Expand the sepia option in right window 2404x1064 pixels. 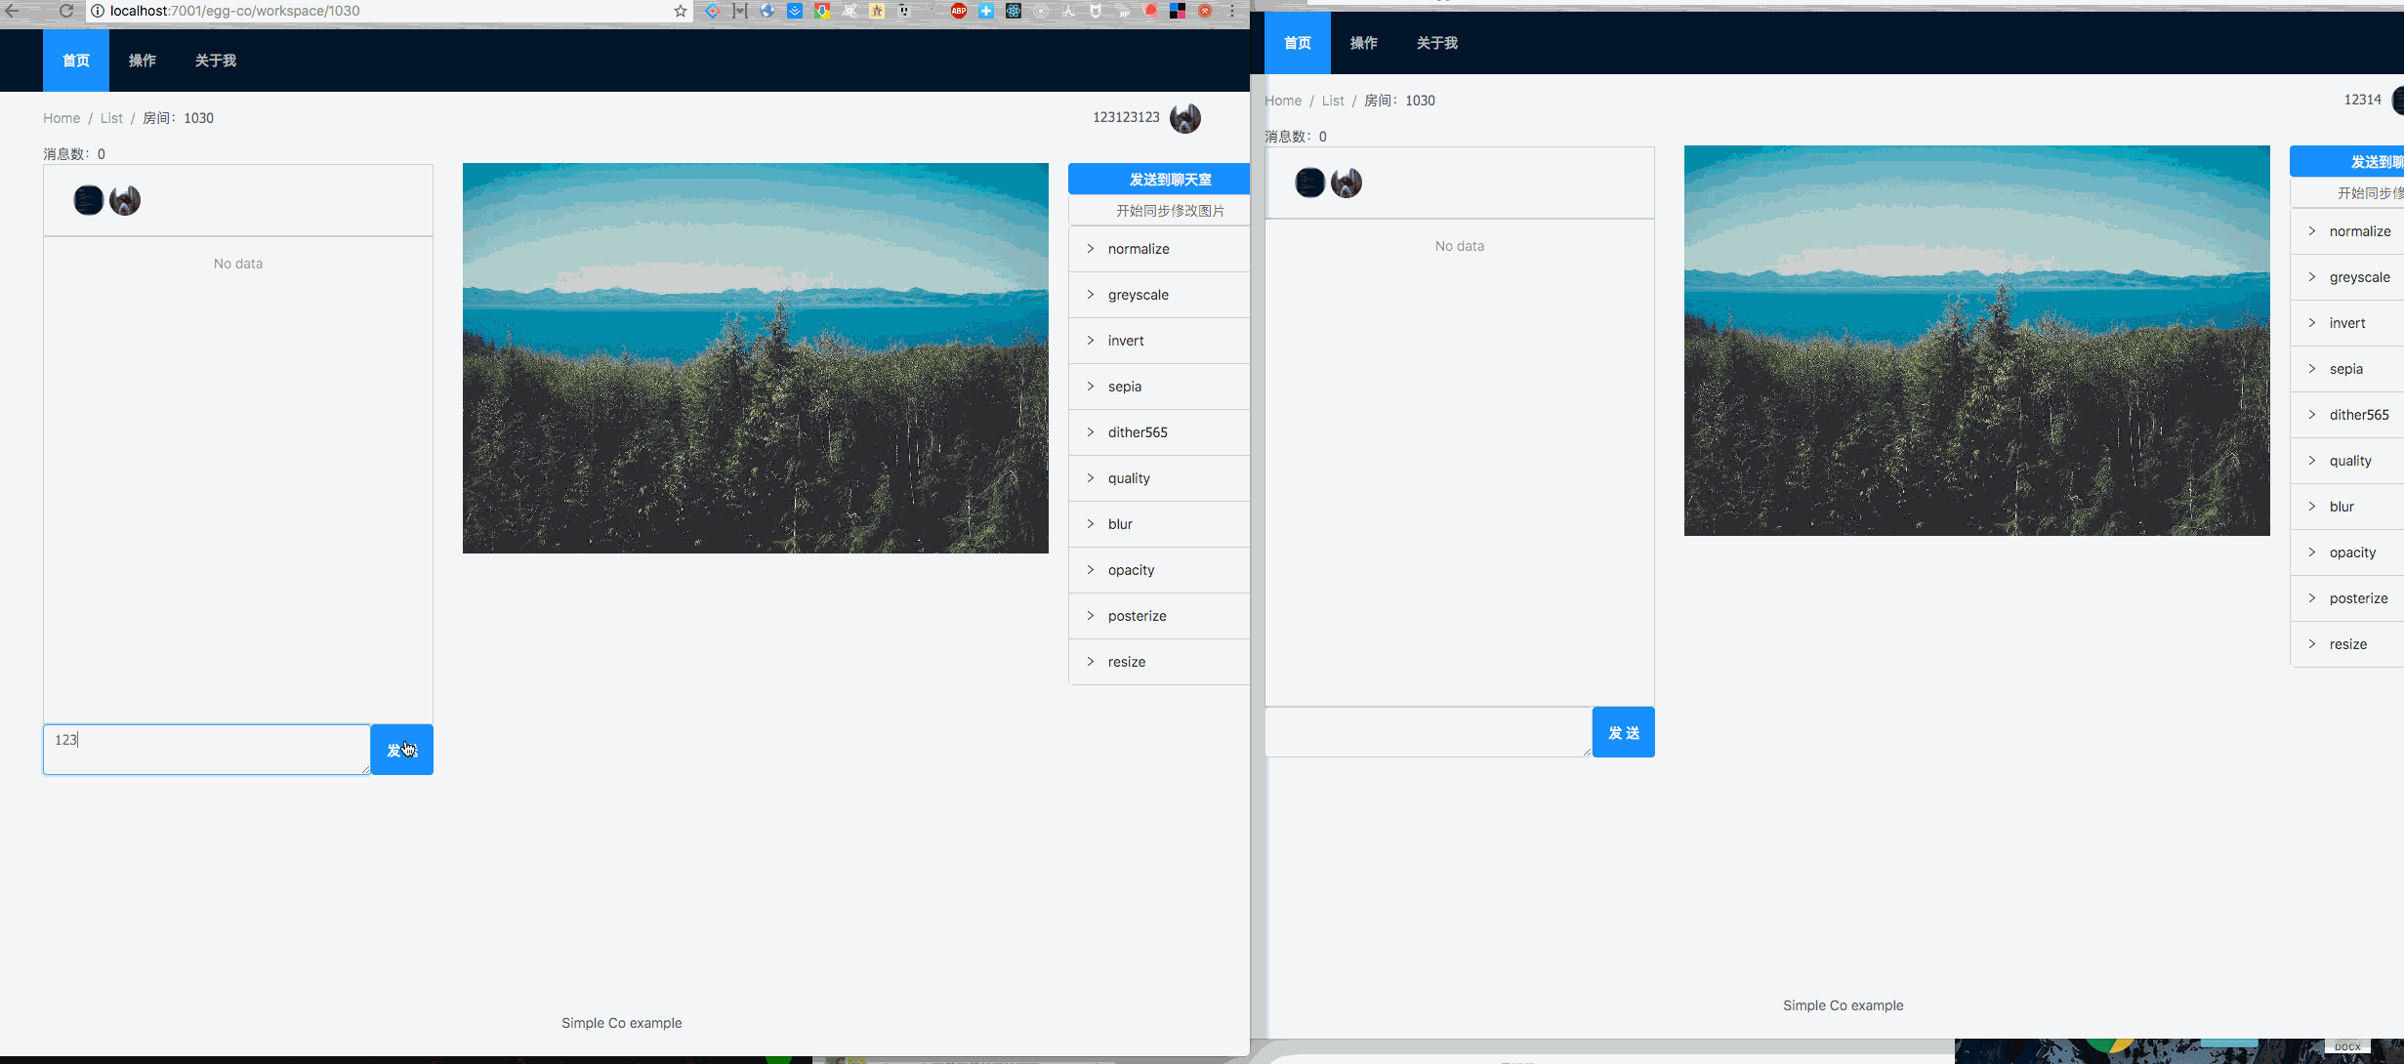(x=2345, y=369)
